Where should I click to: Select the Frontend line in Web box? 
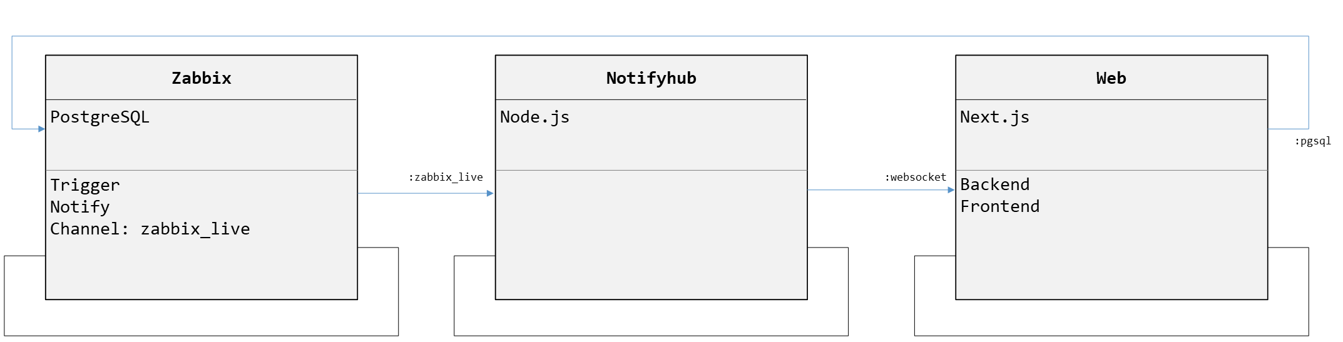point(999,206)
